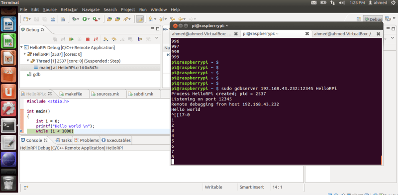Click the volume indicator in top panel
398x195 pixels.
point(342,2)
